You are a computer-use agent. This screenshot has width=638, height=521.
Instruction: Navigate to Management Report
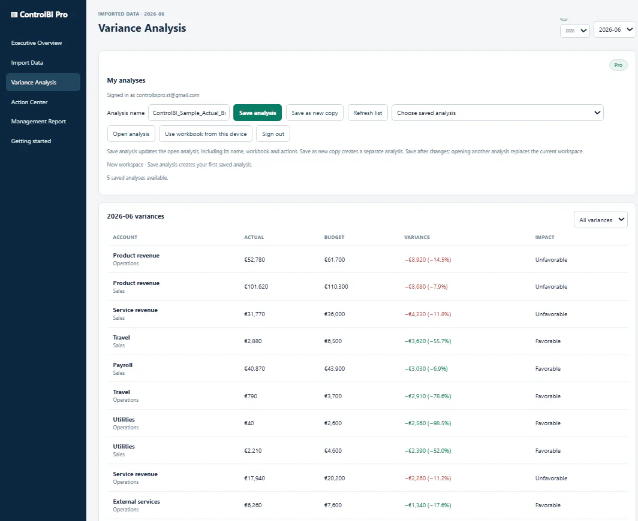click(x=38, y=122)
